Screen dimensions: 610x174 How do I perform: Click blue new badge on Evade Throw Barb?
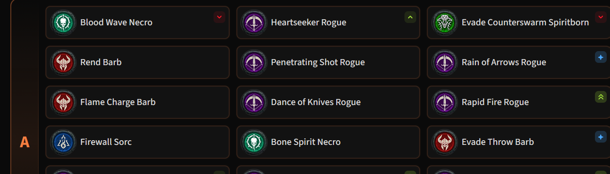tap(601, 137)
